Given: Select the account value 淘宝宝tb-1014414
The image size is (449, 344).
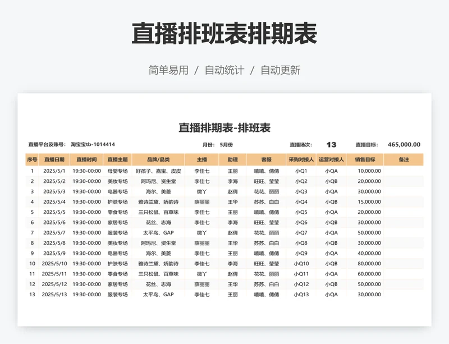Looking at the screenshot, I should [93, 144].
